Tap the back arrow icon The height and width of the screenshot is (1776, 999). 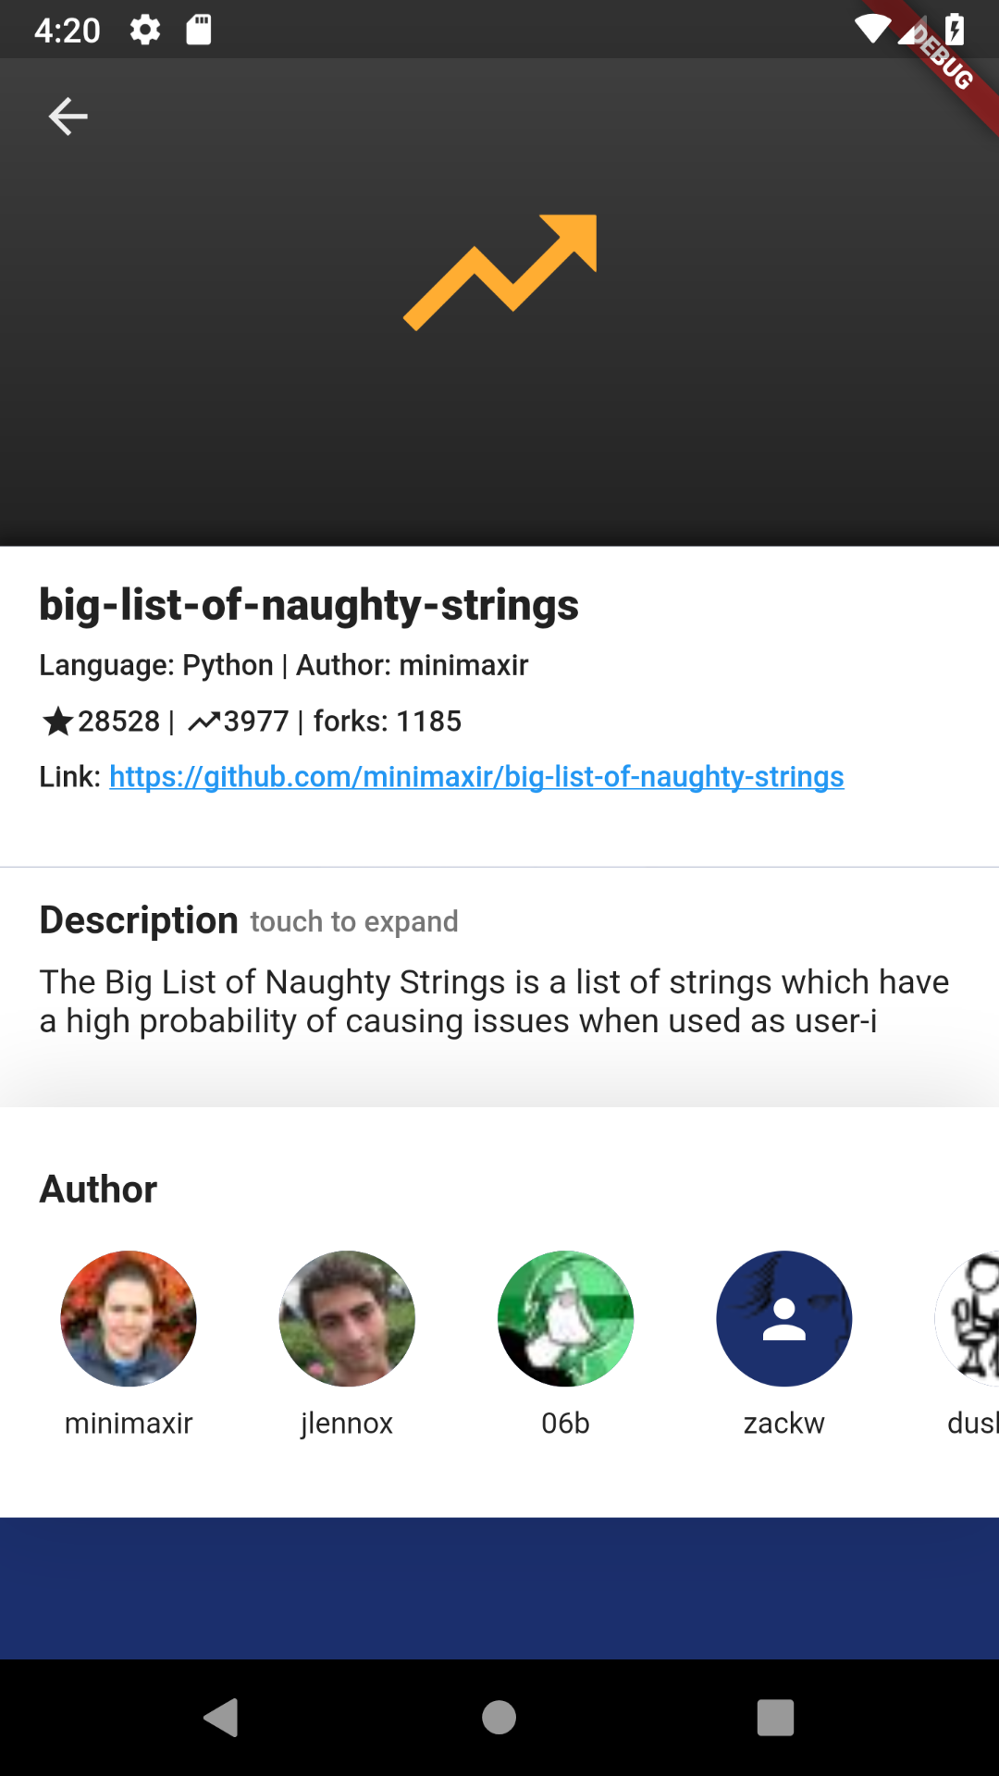click(x=68, y=117)
